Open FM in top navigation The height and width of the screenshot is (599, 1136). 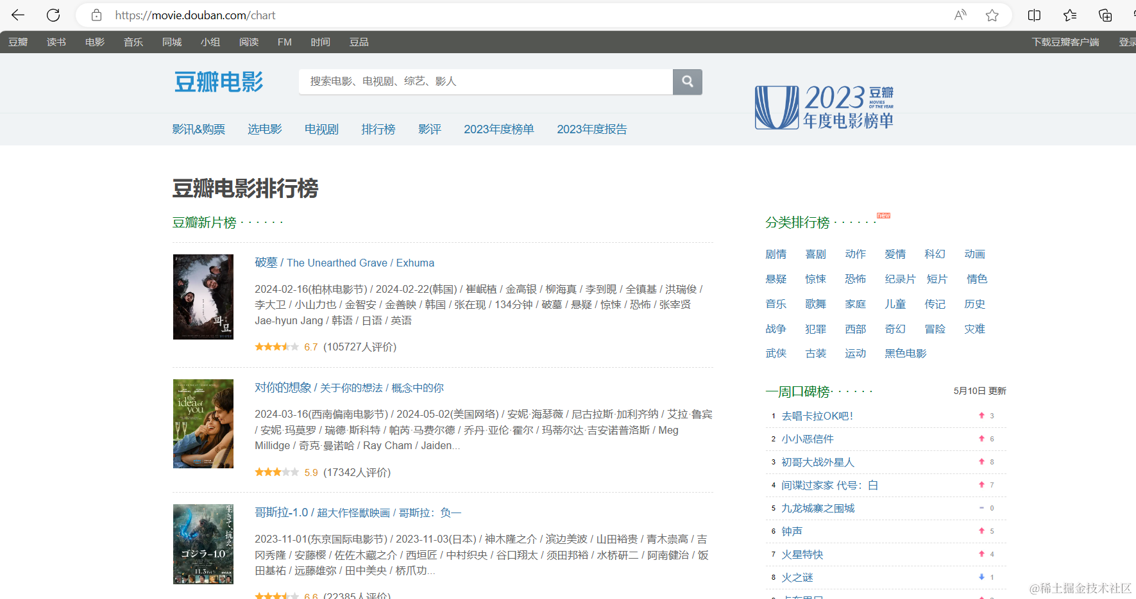point(285,42)
